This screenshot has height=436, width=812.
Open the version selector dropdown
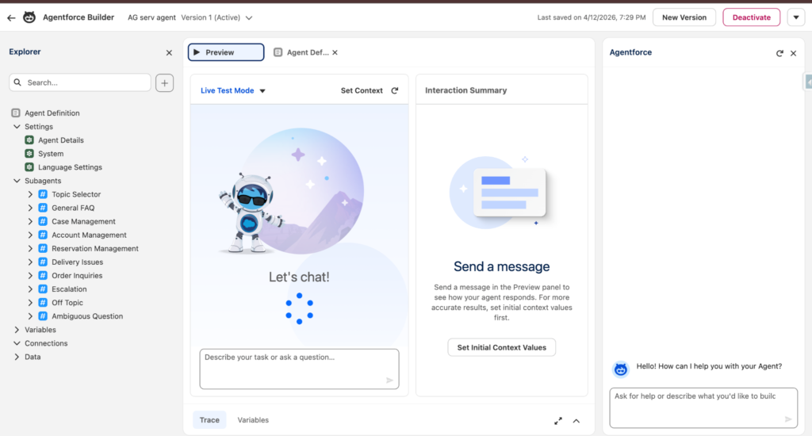click(x=249, y=17)
